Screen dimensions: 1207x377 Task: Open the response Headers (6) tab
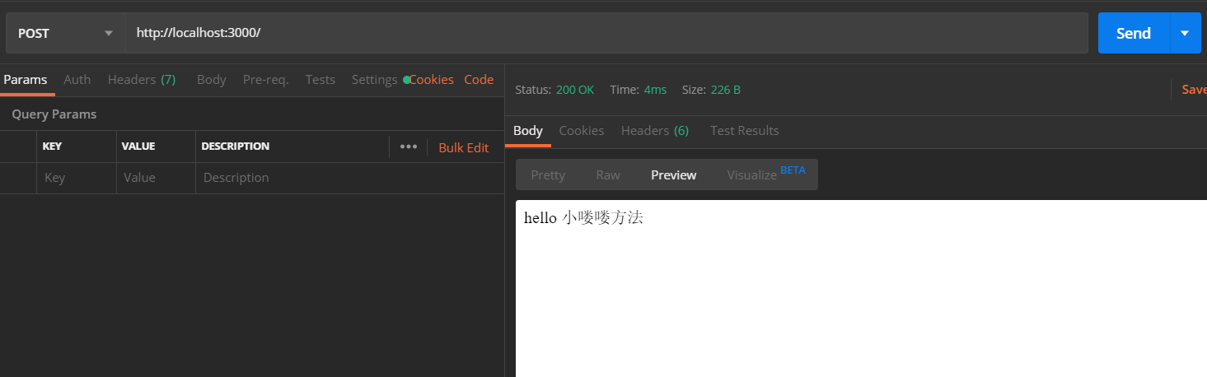click(x=655, y=131)
